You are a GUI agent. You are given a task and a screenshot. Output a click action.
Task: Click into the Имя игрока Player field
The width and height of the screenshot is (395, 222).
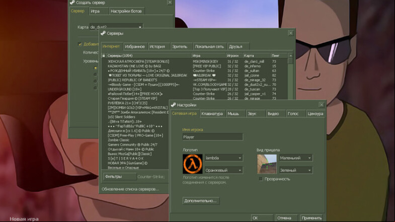tap(213, 137)
